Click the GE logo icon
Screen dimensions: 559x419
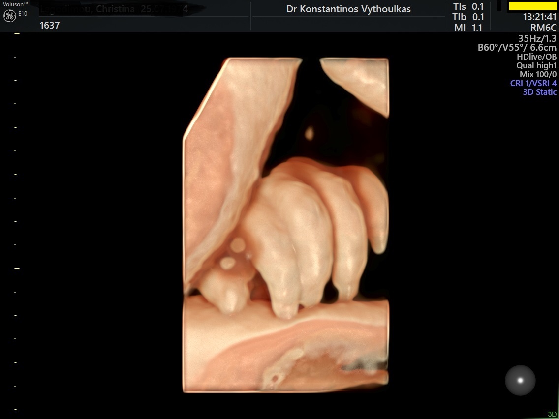[x=9, y=16]
